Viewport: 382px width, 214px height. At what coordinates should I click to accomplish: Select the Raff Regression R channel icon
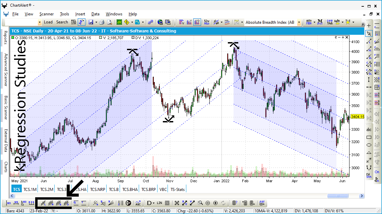click(51, 203)
